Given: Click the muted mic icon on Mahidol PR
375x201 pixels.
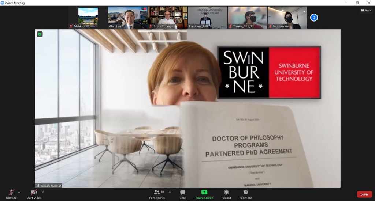Looking at the screenshot, I should (x=71, y=26).
